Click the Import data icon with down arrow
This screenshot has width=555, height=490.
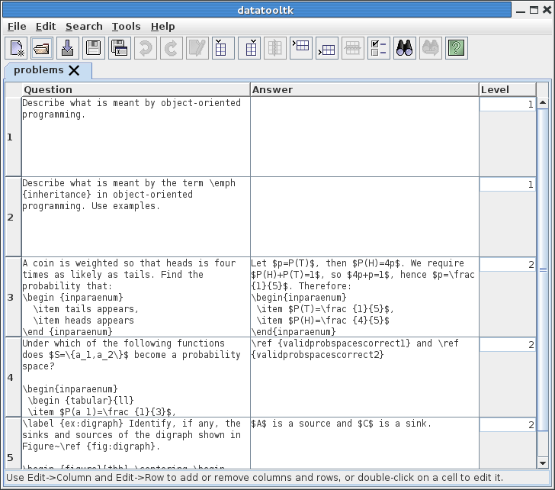coord(68,48)
